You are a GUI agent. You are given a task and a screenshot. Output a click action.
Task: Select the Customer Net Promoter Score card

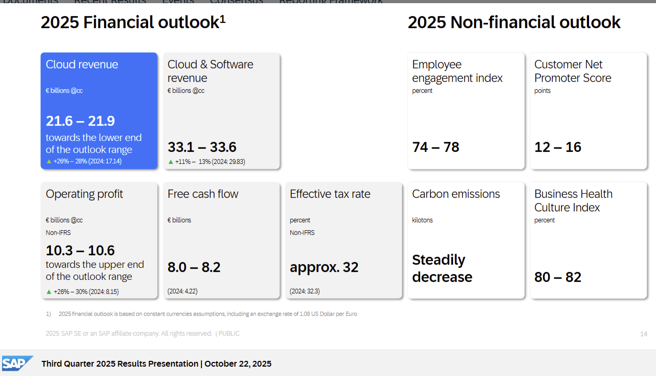(588, 111)
